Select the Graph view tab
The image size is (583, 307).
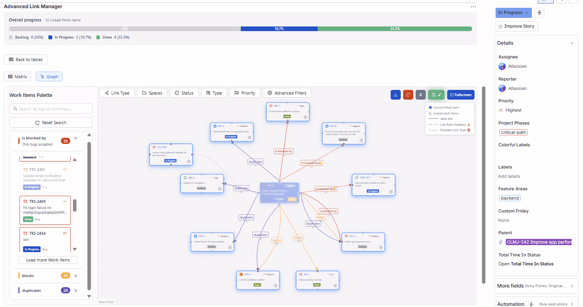(x=49, y=76)
